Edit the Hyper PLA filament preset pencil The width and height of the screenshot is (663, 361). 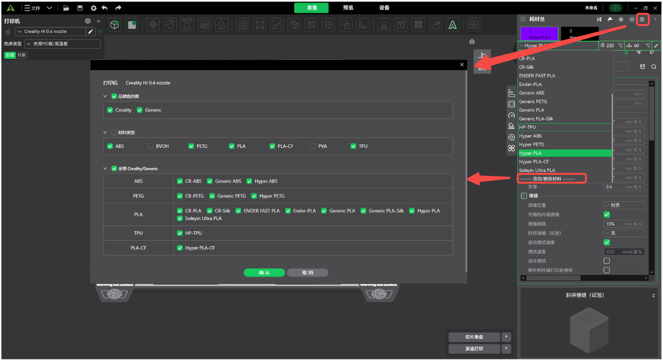tap(656, 46)
